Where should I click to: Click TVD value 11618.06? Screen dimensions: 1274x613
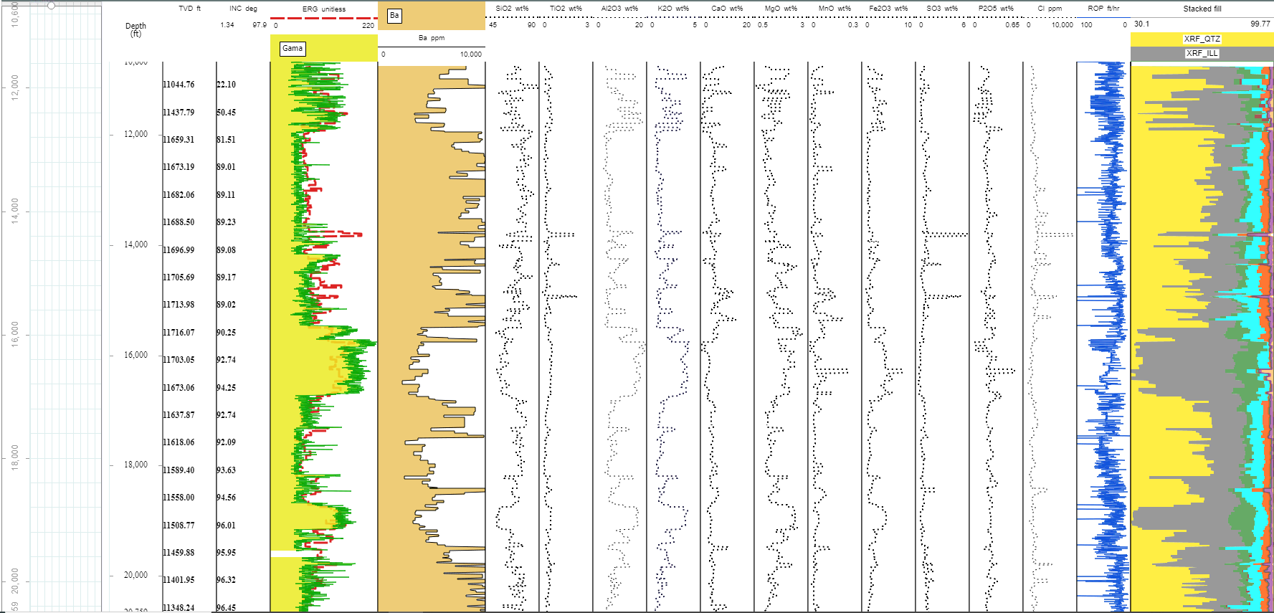tap(179, 442)
